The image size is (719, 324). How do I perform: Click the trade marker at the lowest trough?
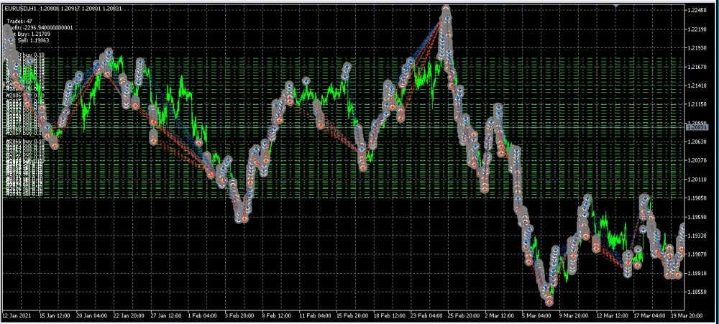click(x=549, y=302)
